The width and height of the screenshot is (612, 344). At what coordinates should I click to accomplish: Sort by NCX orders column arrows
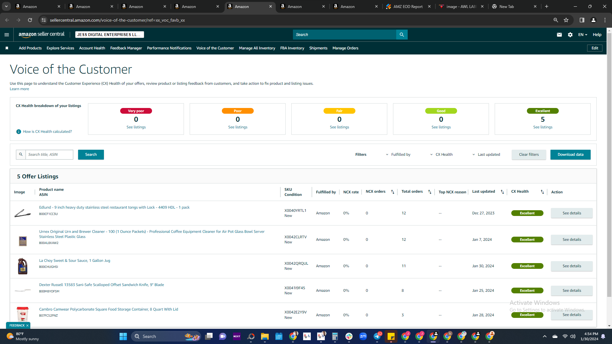tap(393, 192)
